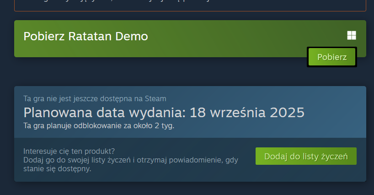Image resolution: width=374 pixels, height=195 pixels.
Task: Select the 18 września 2025 date text
Action: (x=247, y=113)
